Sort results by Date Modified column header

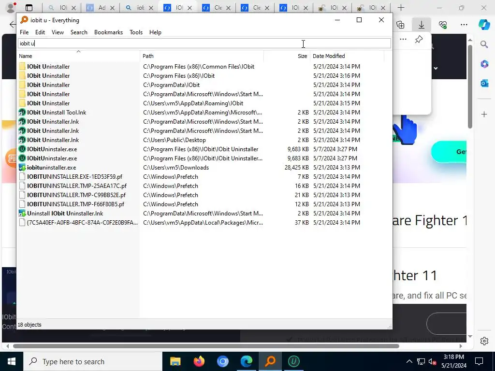[347, 56]
